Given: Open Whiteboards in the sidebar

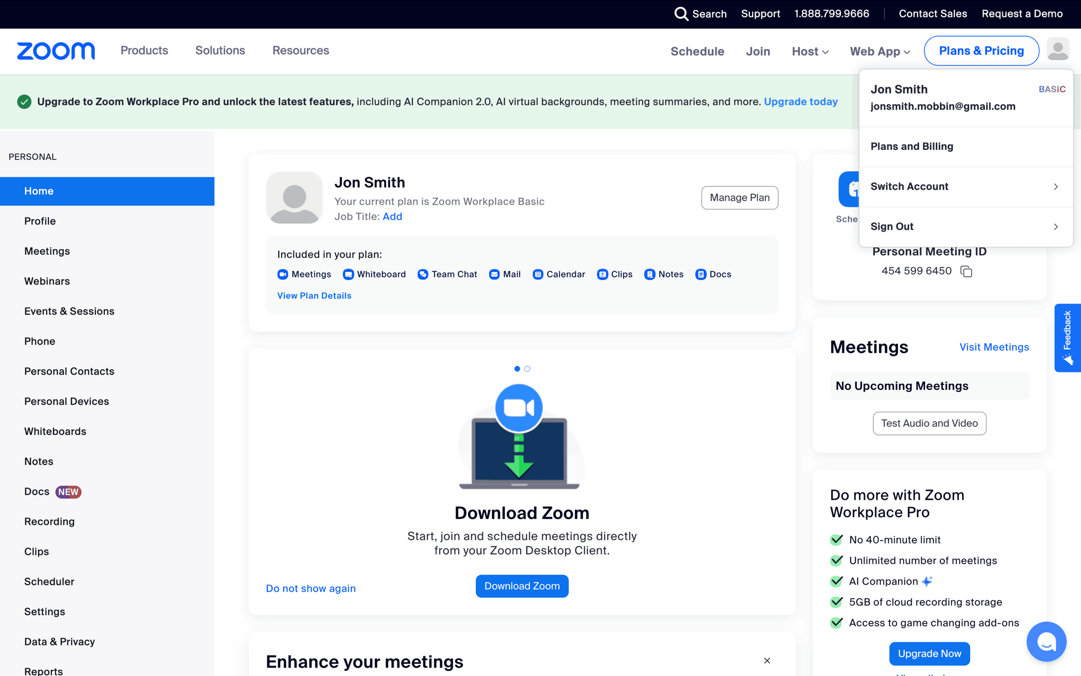Looking at the screenshot, I should tap(107, 432).
